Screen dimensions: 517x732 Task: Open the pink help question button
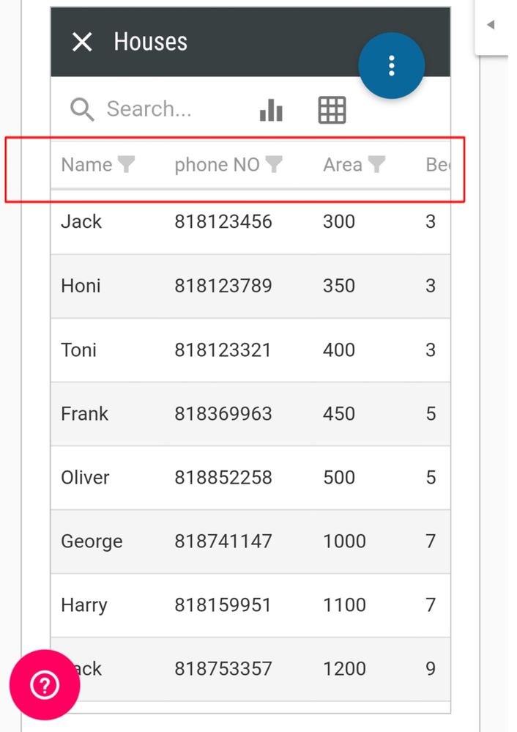pos(45,685)
